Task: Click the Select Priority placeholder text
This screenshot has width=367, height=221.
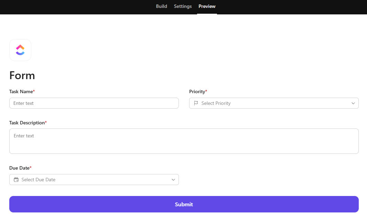Action: 216,103
